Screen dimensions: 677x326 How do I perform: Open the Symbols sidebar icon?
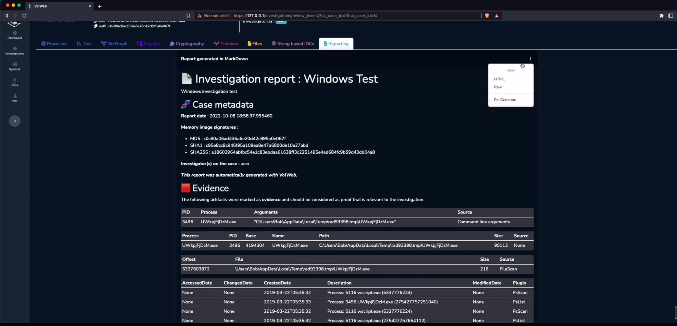15,67
